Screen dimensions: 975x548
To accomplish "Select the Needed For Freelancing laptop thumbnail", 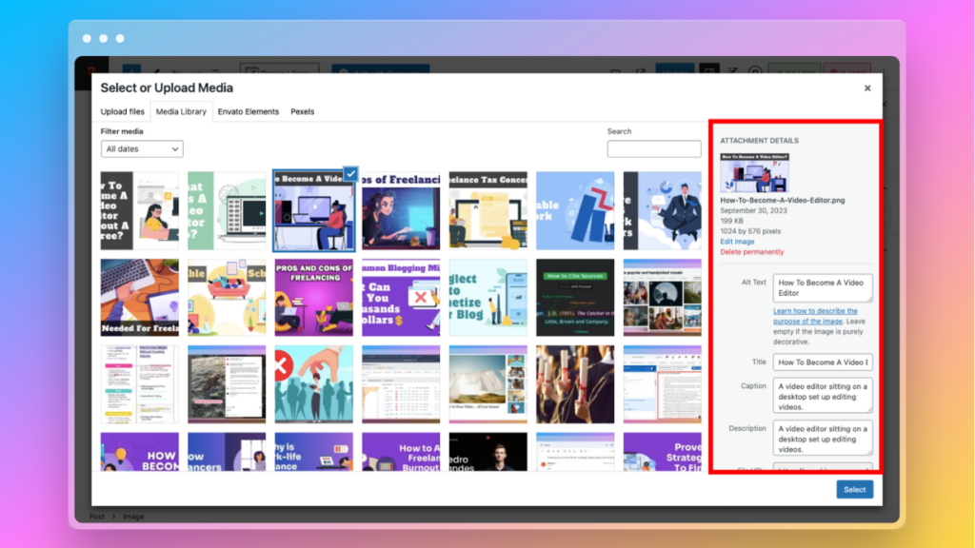I will tap(139, 298).
